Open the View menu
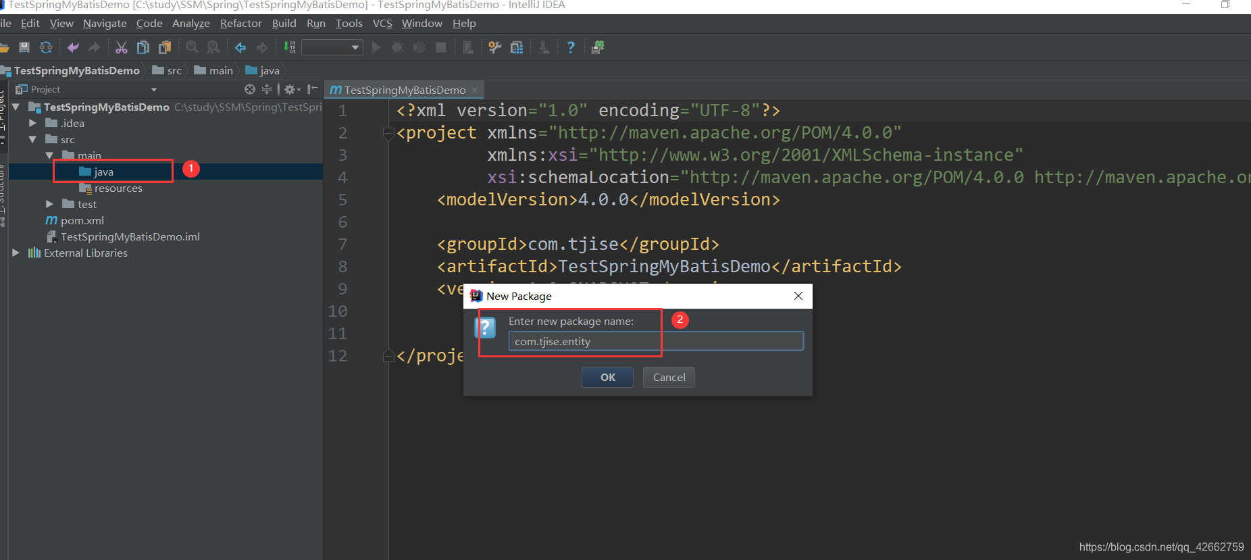Screen dimensions: 1251x560 coord(61,23)
